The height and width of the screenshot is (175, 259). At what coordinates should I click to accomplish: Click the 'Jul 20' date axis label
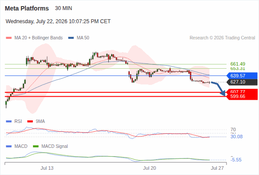[x=150, y=168]
